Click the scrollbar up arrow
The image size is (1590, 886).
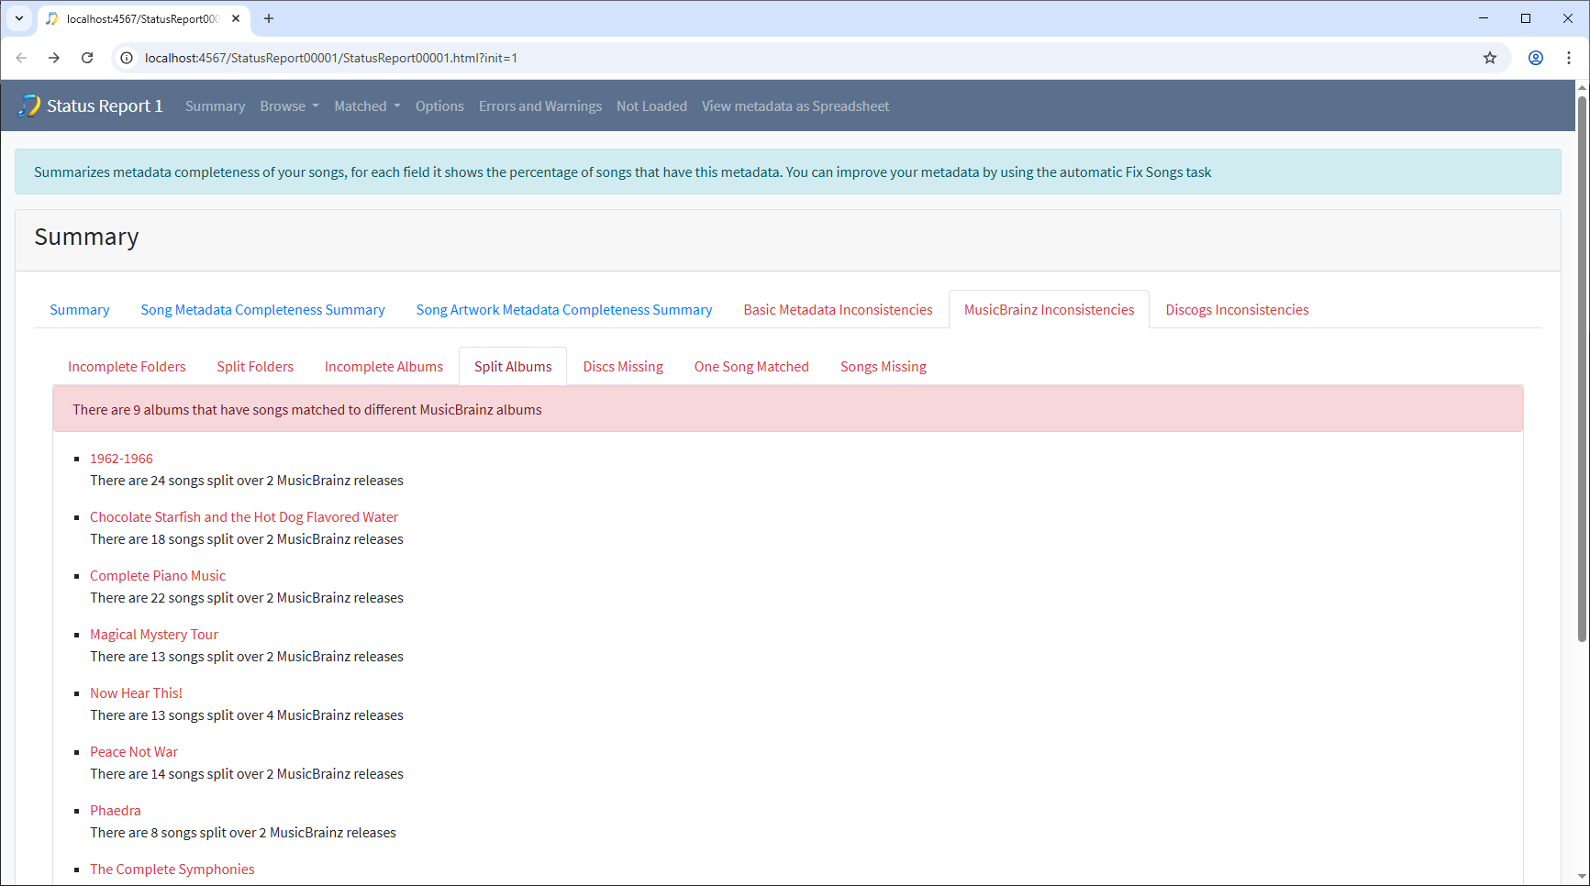tap(1583, 87)
